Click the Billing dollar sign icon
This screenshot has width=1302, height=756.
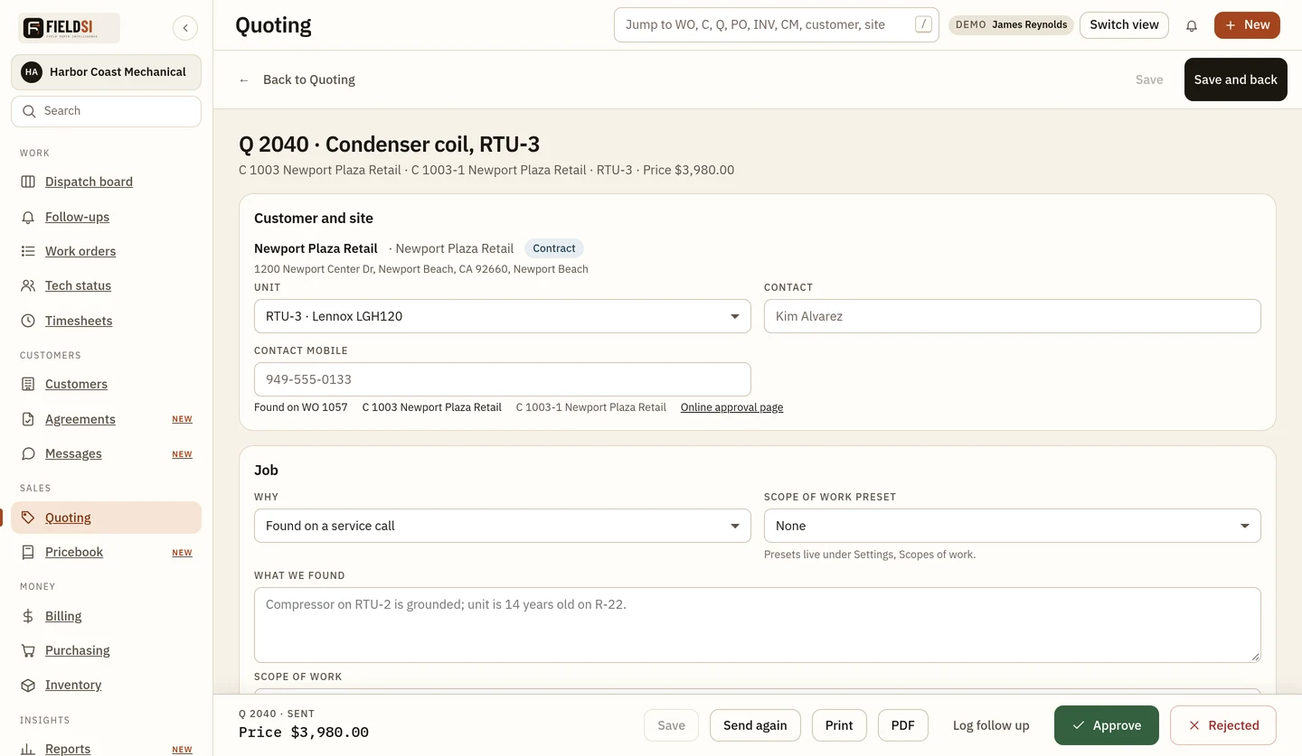(28, 616)
